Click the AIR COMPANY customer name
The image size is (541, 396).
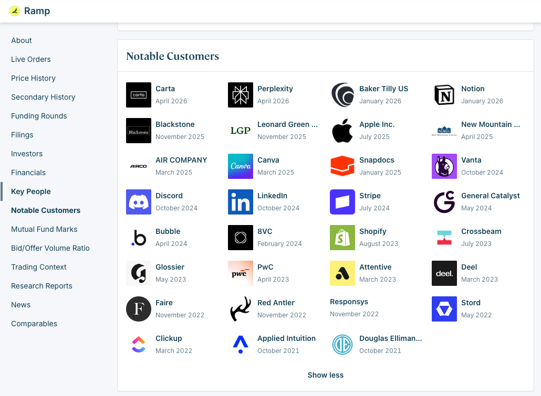tap(181, 160)
